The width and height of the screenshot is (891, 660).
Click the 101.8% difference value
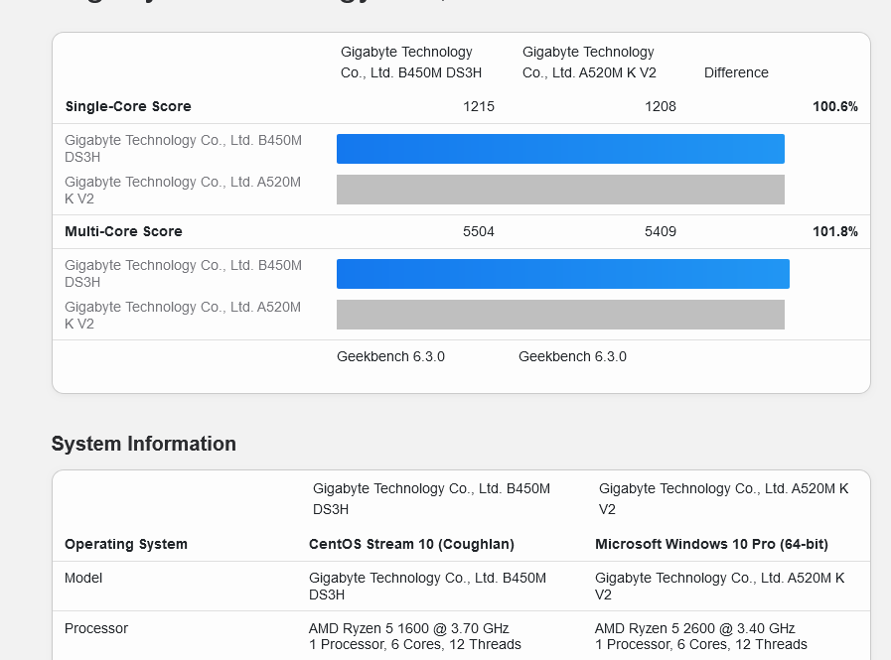[x=834, y=231]
